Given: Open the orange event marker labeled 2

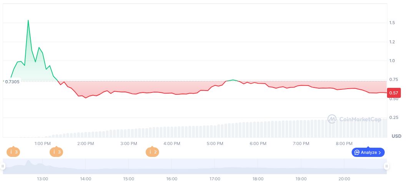Looking at the screenshot, I should click(152, 152).
